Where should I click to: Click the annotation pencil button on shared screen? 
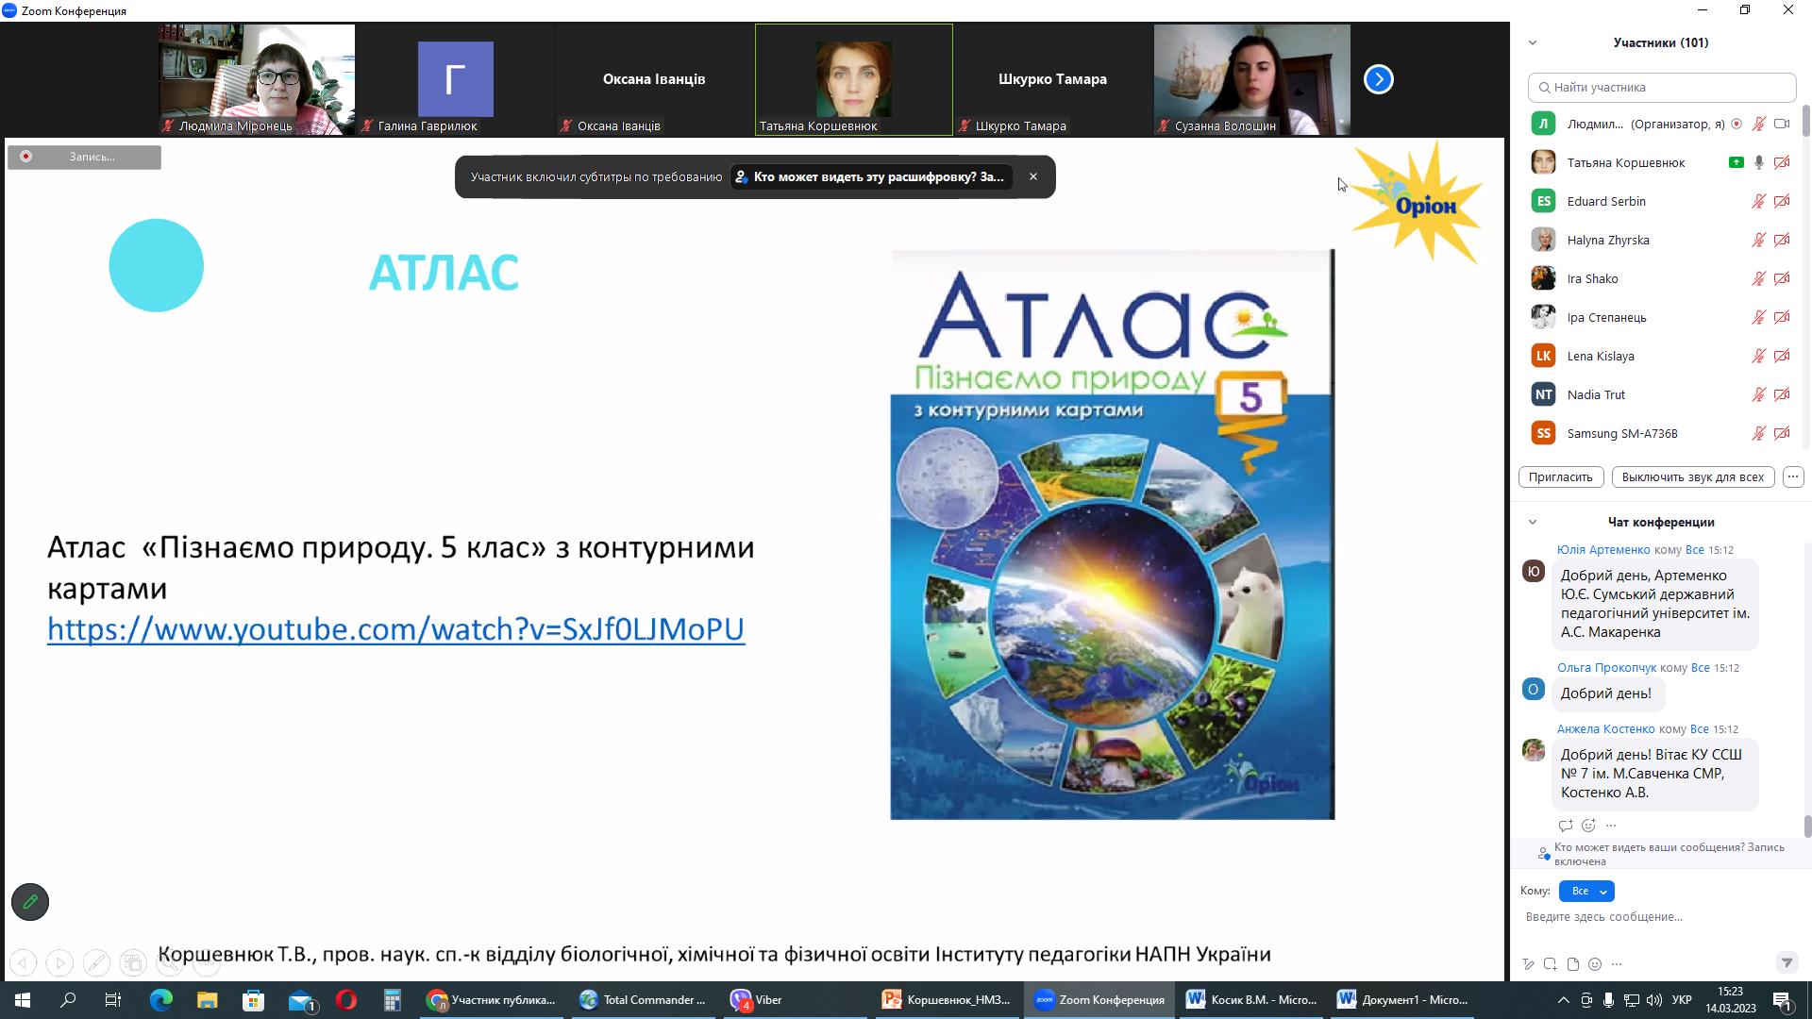click(x=30, y=902)
